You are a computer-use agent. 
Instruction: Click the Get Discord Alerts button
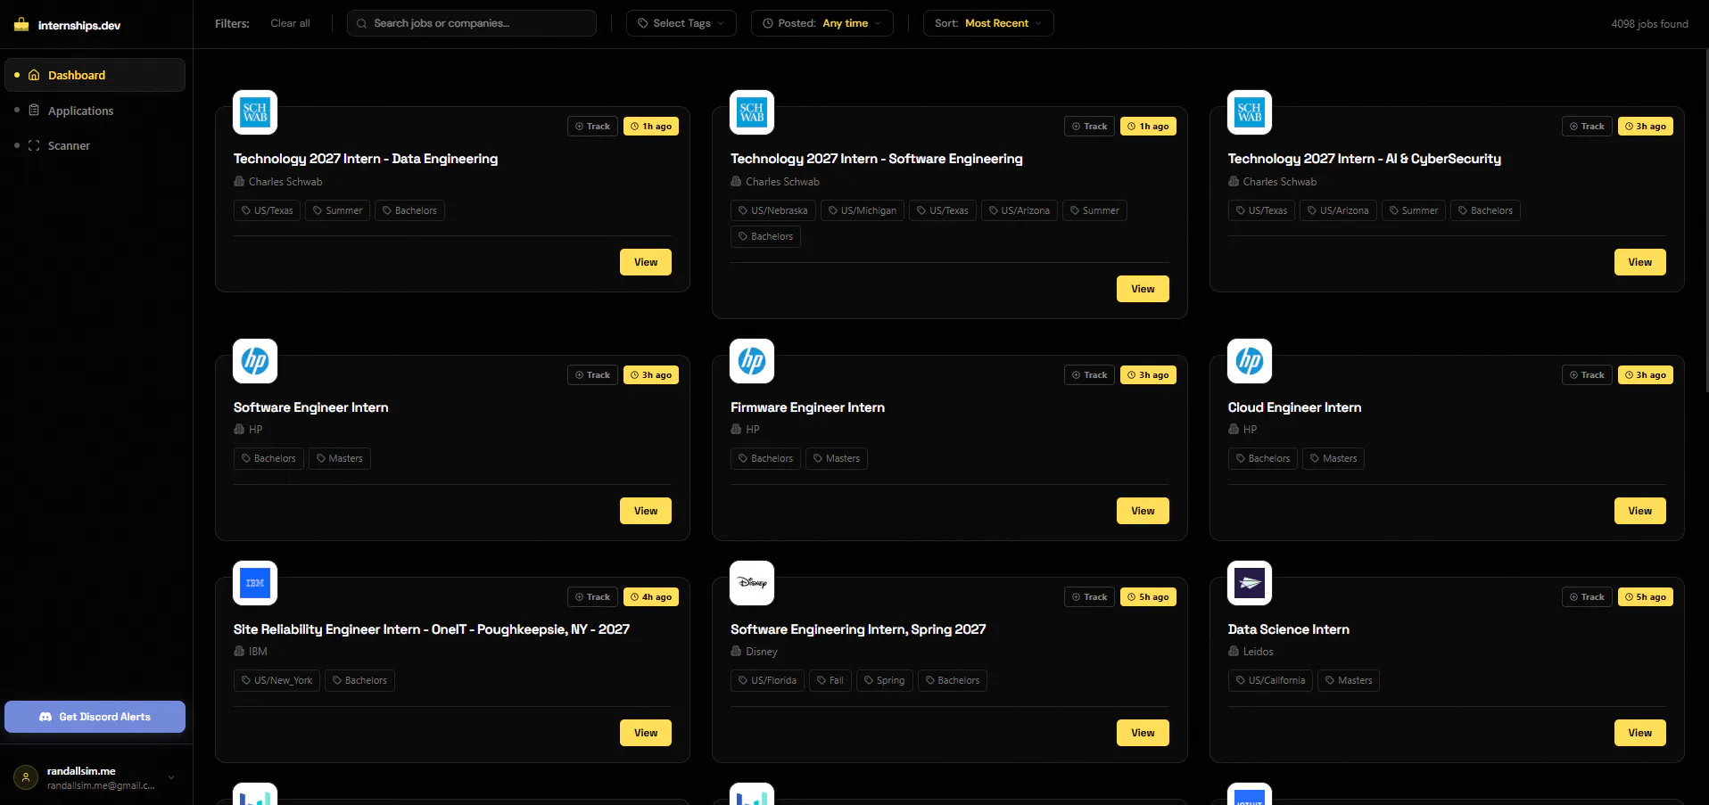point(95,717)
